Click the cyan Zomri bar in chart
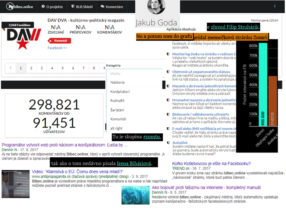This screenshot has width=286, height=212. 263,85
